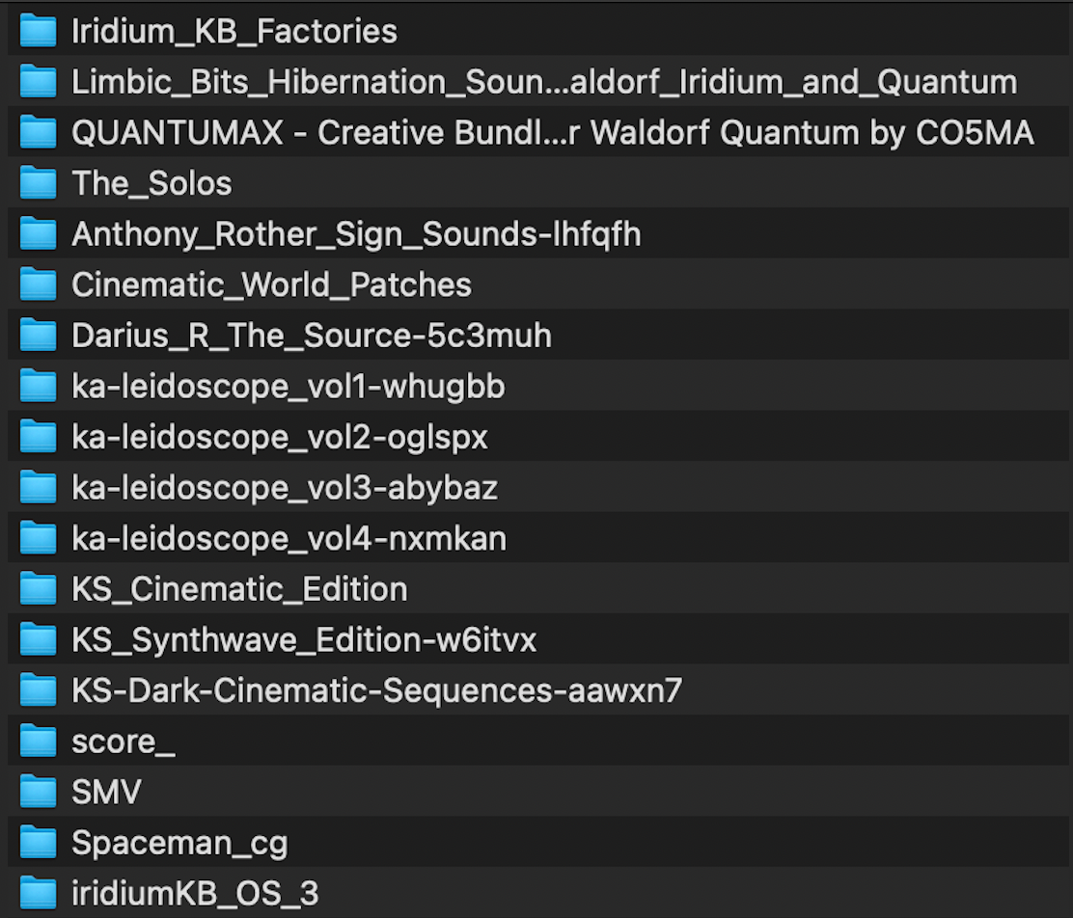Click the iridiumKB_OS_3 folder icon
The width and height of the screenshot is (1073, 918).
point(38,893)
